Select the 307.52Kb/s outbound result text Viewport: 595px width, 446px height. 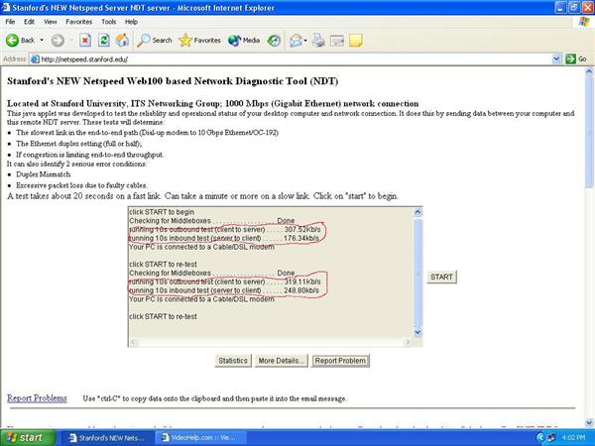tap(302, 230)
